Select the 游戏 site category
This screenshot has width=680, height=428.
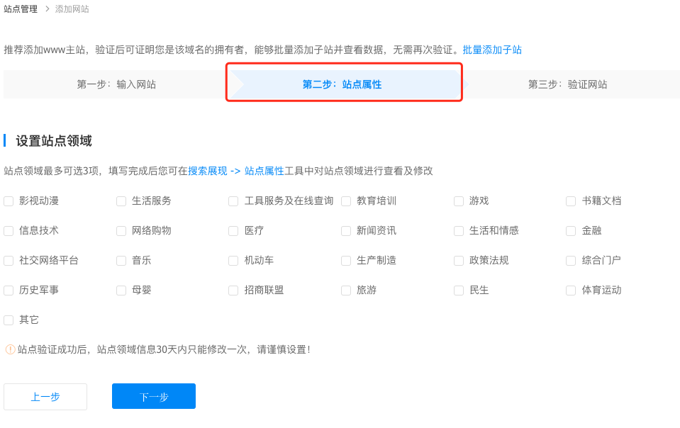[458, 201]
